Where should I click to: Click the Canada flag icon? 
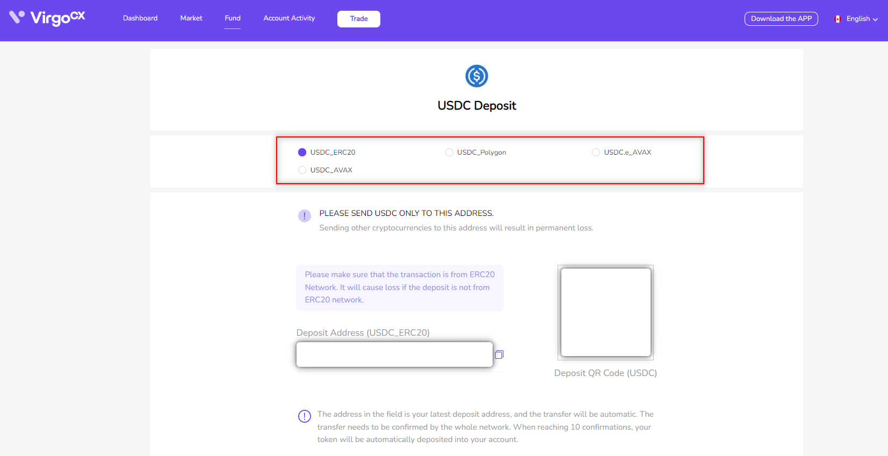pos(838,19)
